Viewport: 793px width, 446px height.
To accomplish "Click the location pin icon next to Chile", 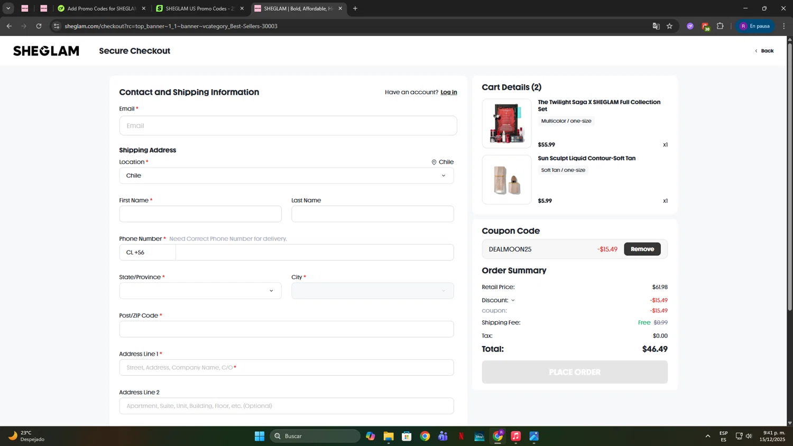I will (x=434, y=162).
